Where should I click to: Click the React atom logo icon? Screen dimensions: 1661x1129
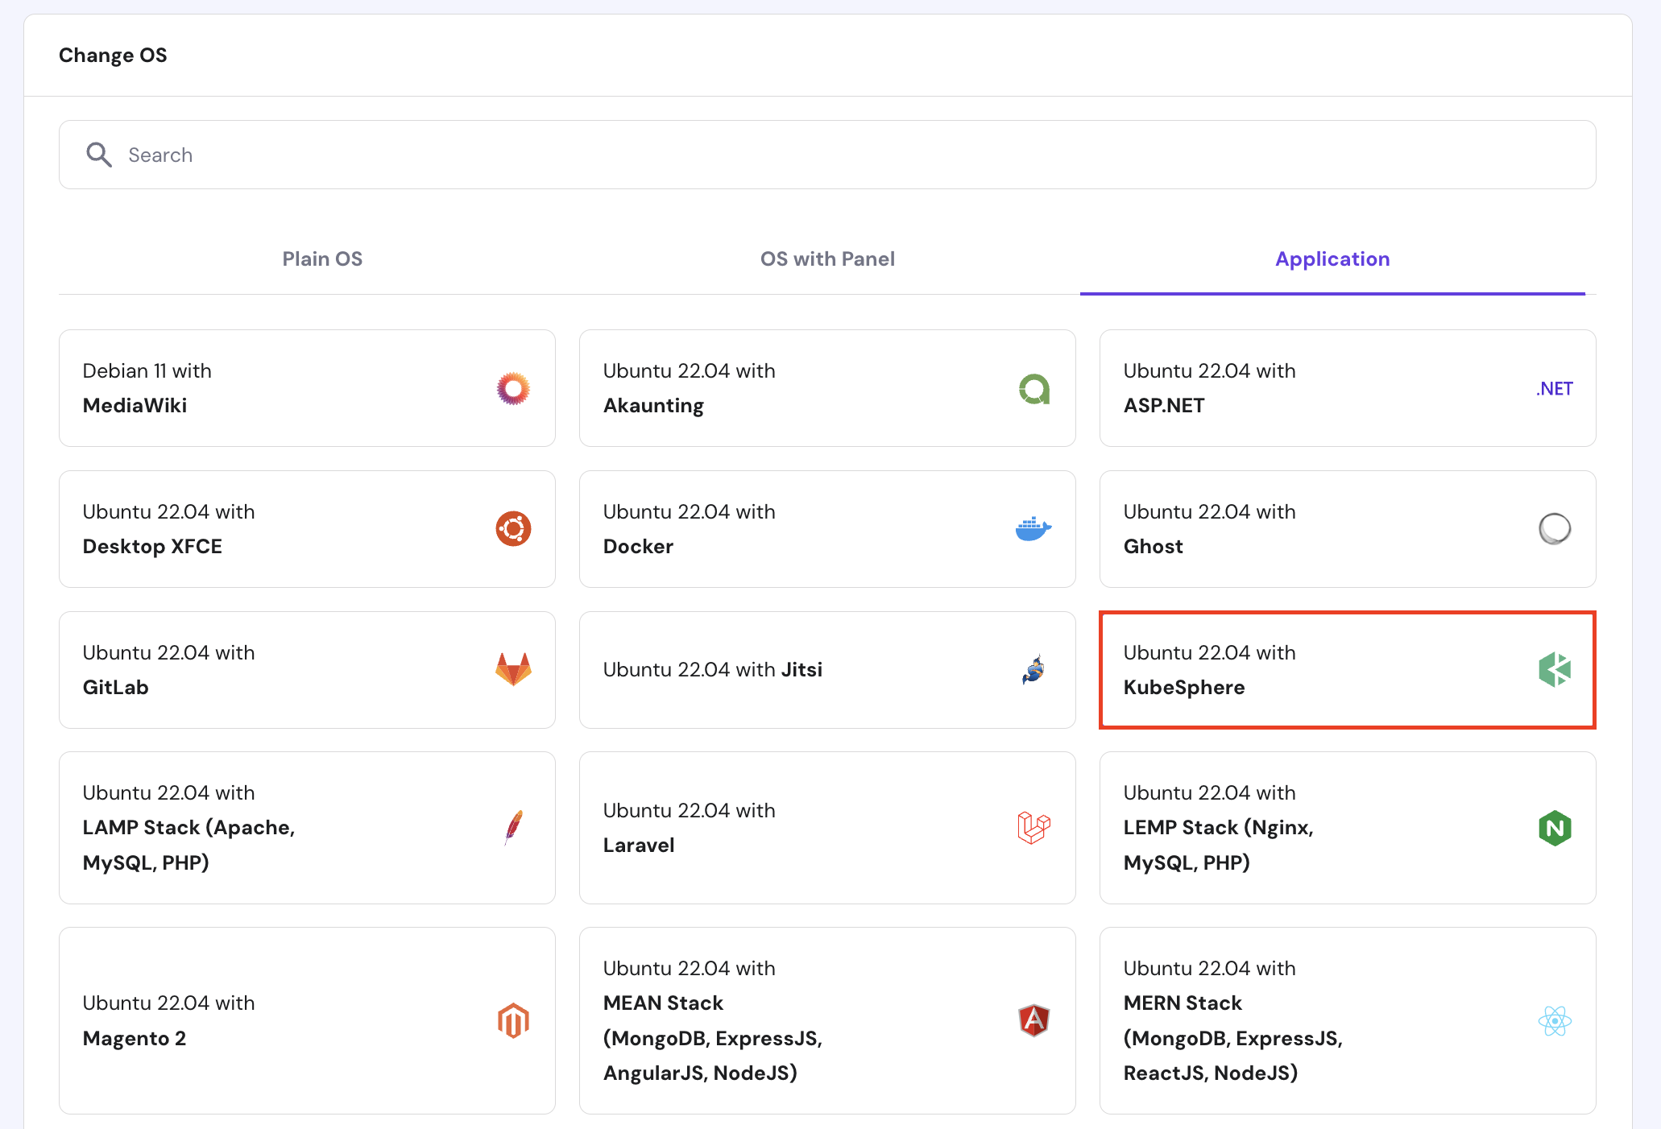coord(1555,1021)
